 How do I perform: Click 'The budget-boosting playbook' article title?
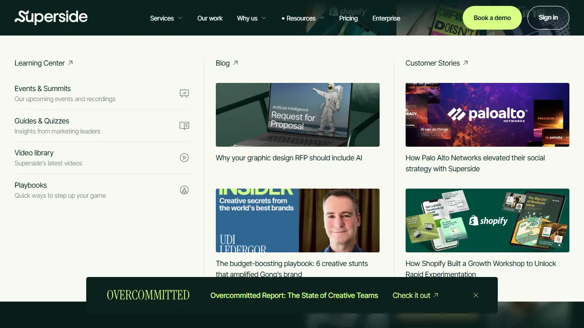292,269
